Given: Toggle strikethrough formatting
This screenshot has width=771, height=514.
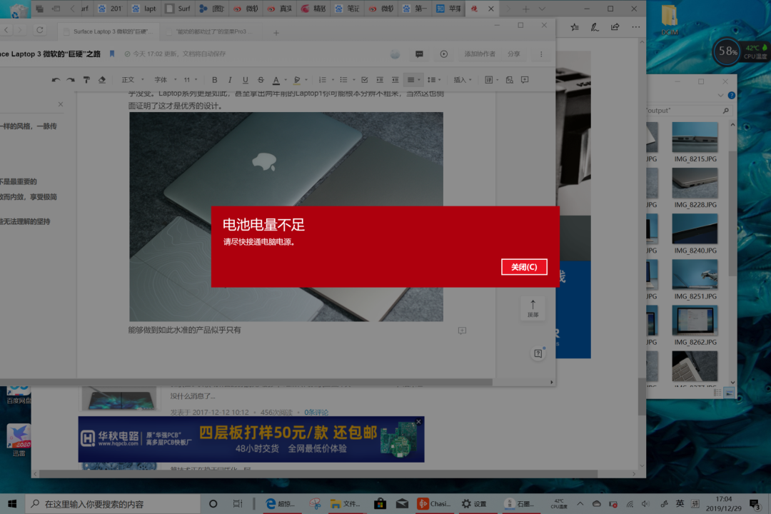Looking at the screenshot, I should (x=261, y=80).
